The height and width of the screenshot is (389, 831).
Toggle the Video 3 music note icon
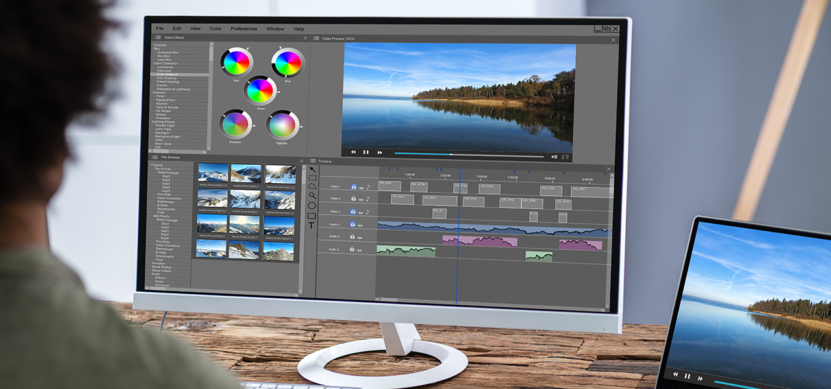pyautogui.click(x=367, y=211)
